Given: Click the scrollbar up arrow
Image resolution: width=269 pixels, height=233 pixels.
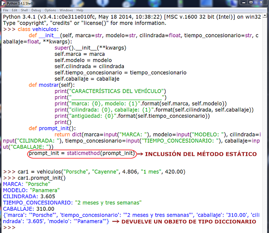Looking at the screenshot, I should point(265,16).
